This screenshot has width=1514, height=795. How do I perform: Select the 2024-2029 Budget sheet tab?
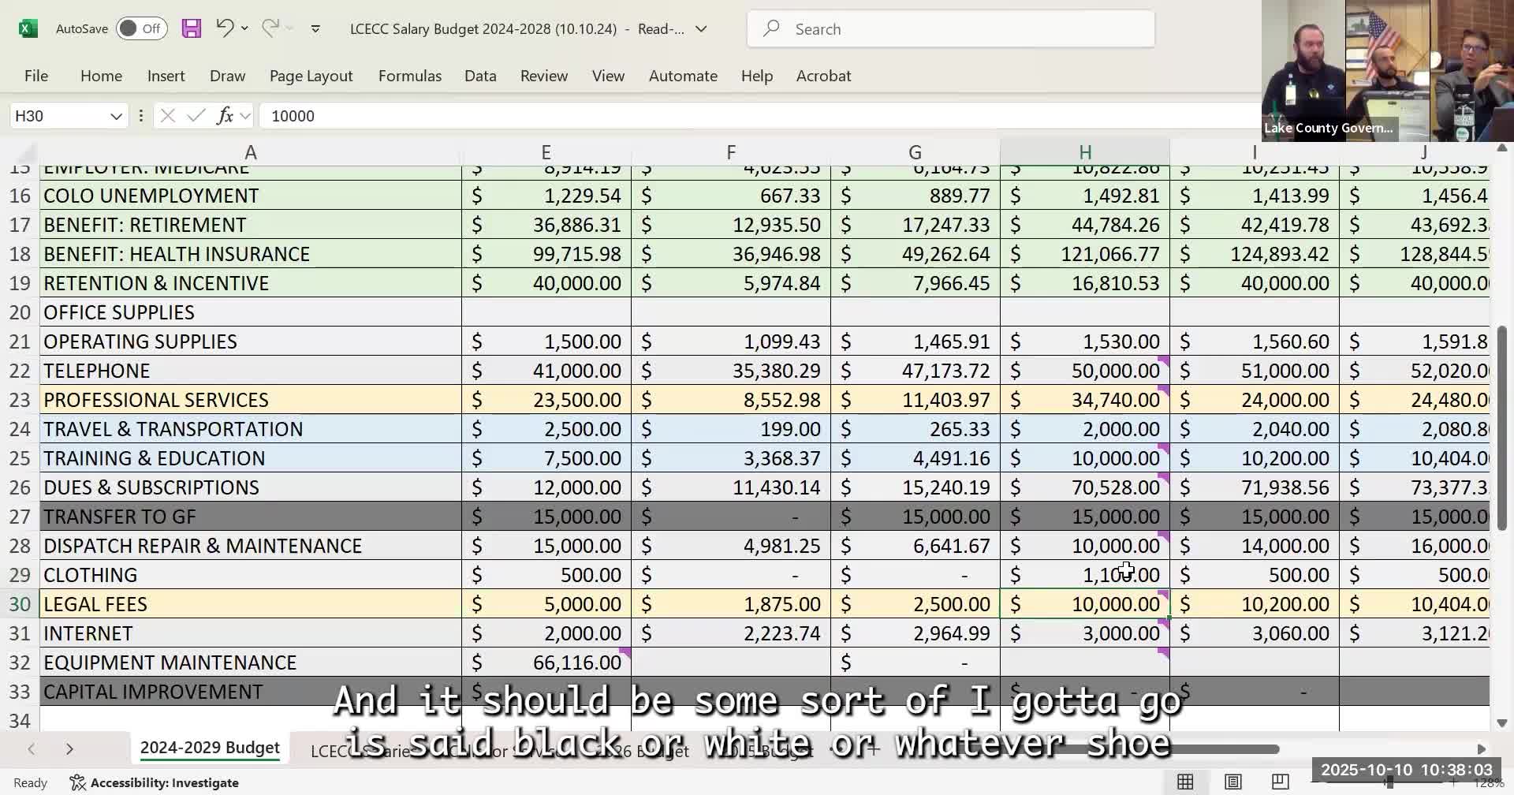coord(210,748)
